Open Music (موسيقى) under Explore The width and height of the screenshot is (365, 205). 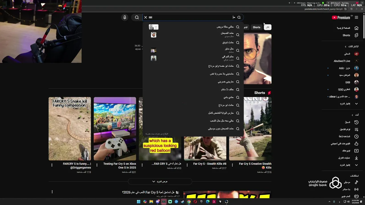pos(351,182)
